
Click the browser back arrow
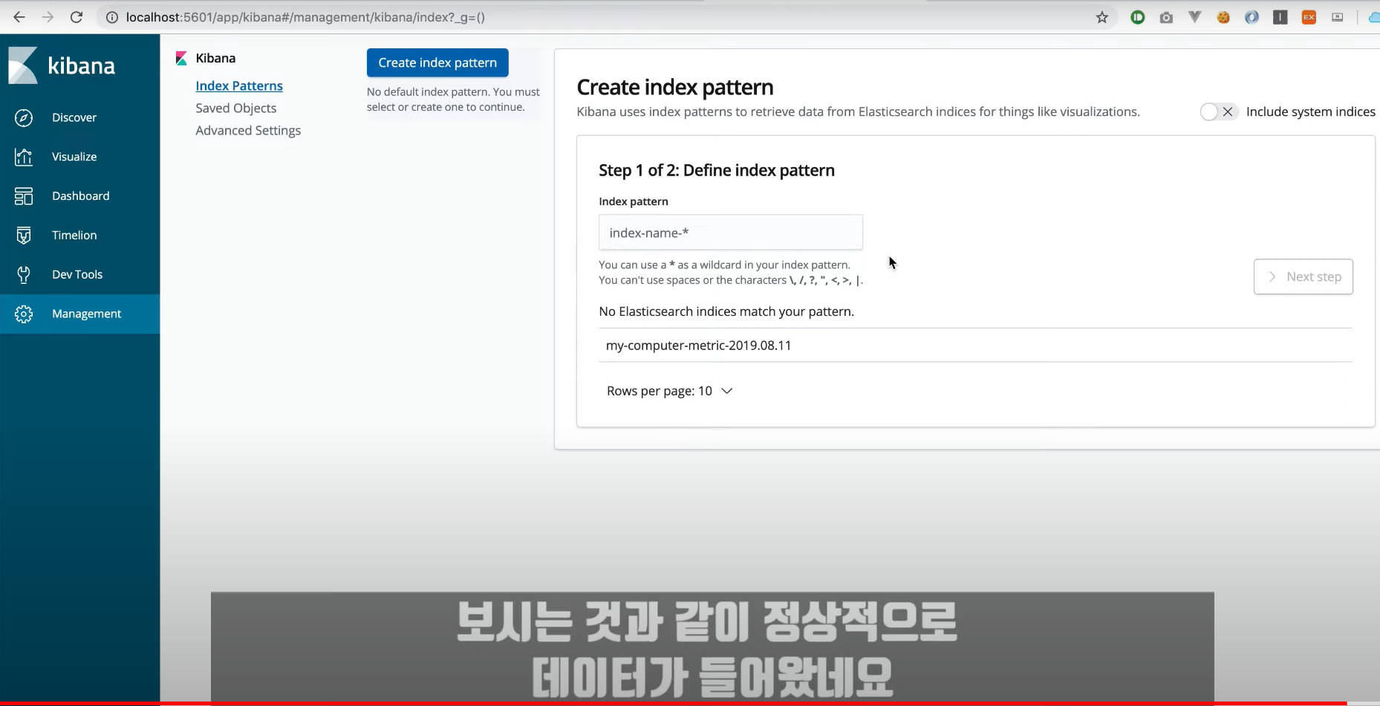coord(19,17)
